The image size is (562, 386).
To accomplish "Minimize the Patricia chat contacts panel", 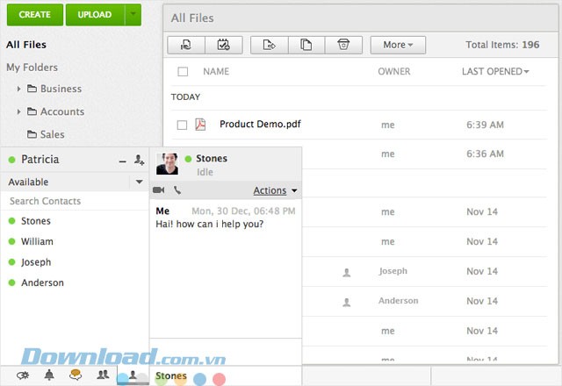I will [x=123, y=161].
